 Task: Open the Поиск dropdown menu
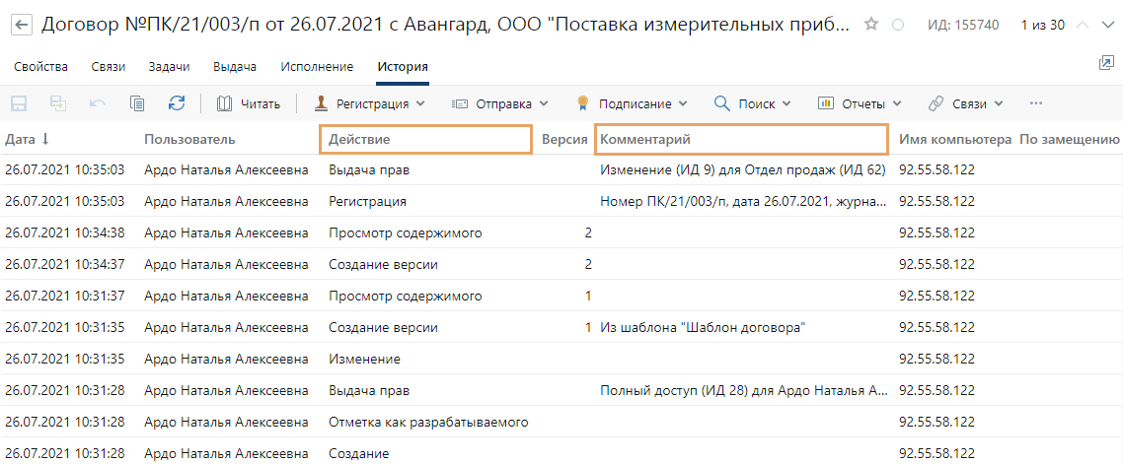point(752,103)
